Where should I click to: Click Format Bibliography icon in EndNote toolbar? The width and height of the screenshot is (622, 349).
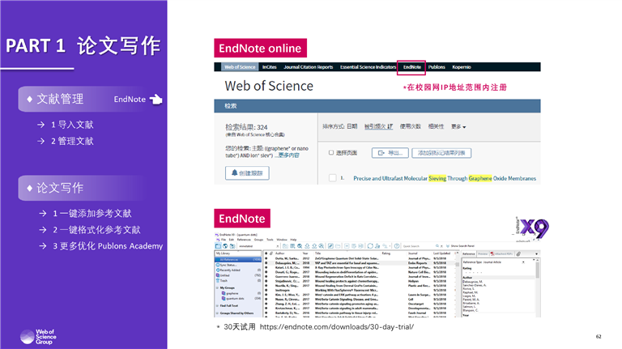[353, 246]
